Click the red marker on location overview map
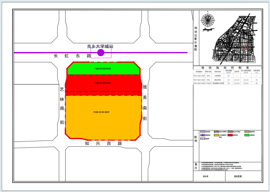This screenshot has width=270, height=192. coord(245,48)
